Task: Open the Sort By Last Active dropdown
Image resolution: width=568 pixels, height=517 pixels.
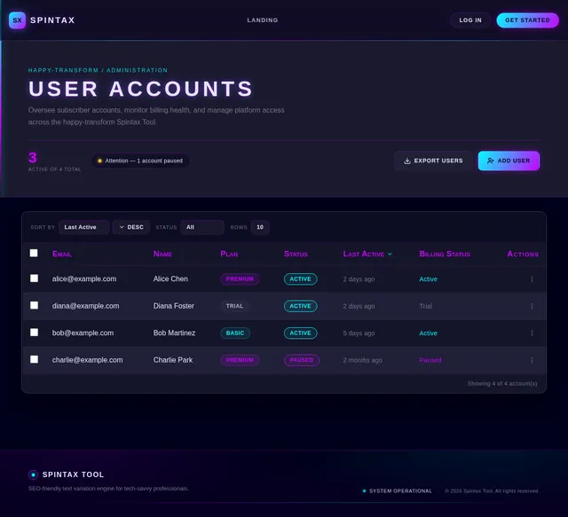Action: 83,227
